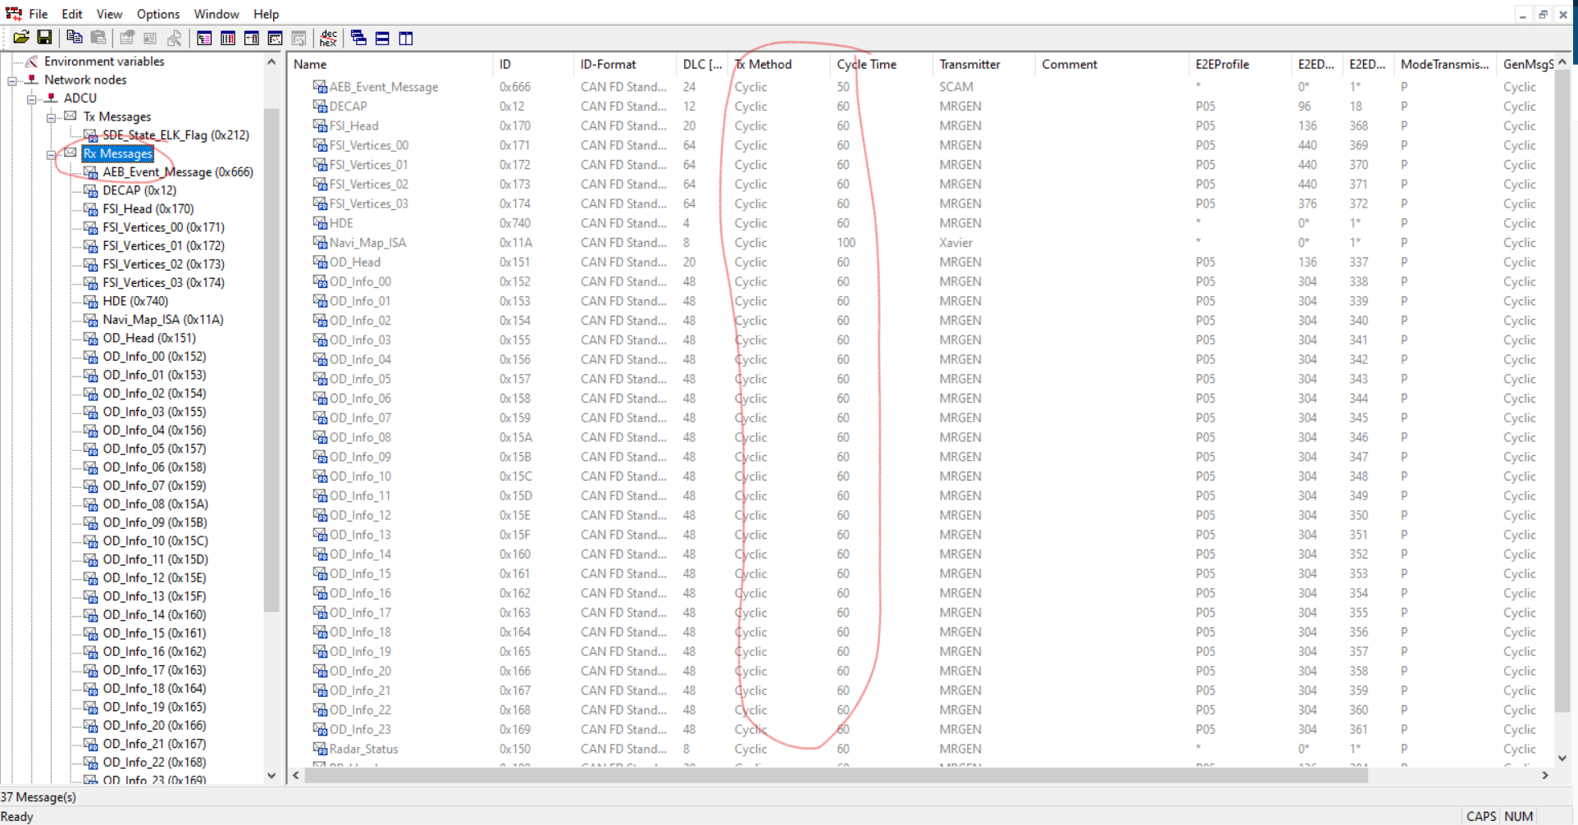Collapse the Rx Messages branch
1578x825 pixels.
click(x=52, y=153)
